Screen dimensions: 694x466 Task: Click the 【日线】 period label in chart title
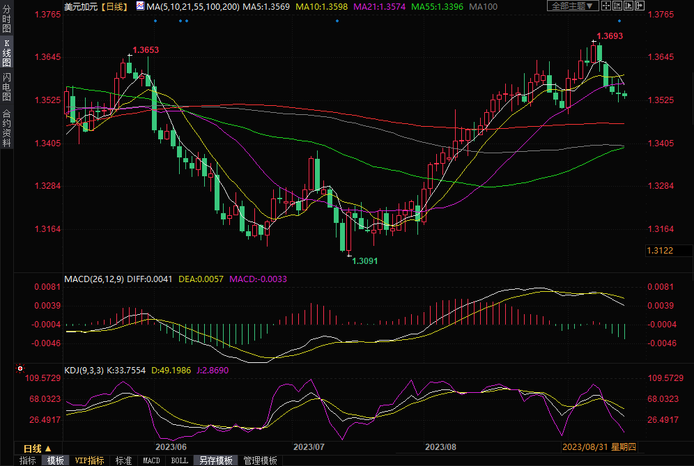(112, 6)
